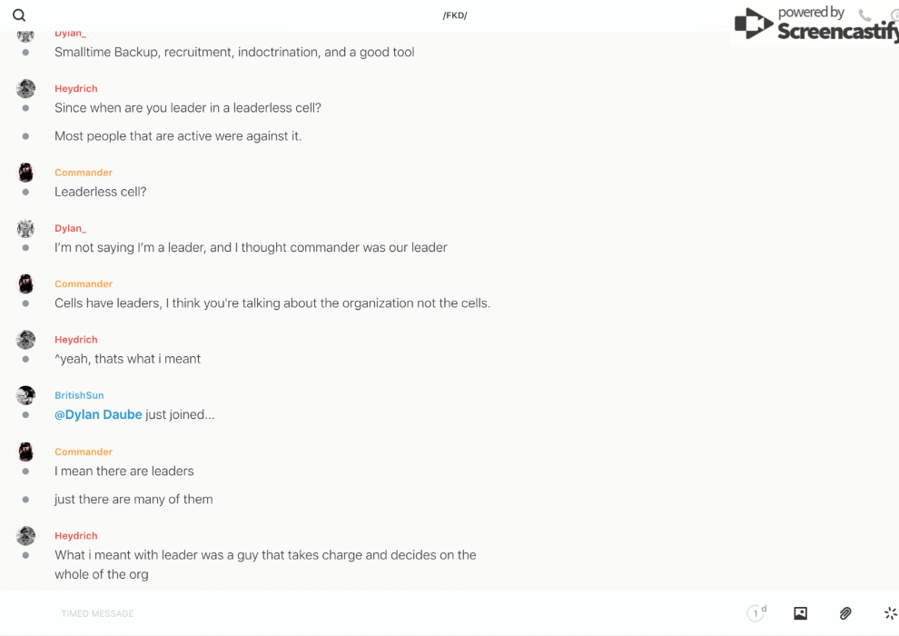Click the sparkle icon in message bar
The width and height of the screenshot is (899, 636).
click(x=890, y=613)
